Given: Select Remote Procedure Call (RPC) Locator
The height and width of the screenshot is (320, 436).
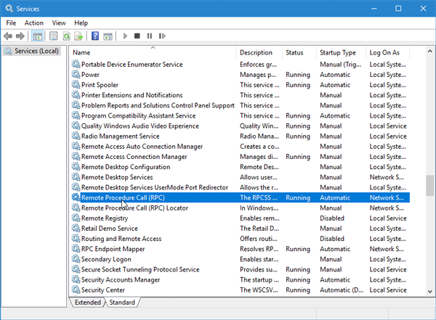Looking at the screenshot, I should coord(134,208).
